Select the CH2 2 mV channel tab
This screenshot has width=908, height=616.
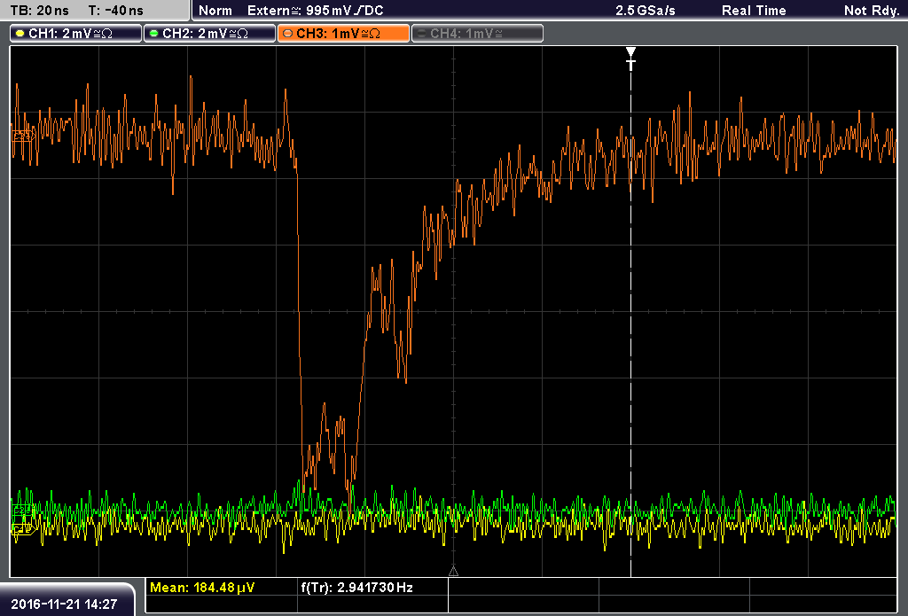click(x=209, y=34)
